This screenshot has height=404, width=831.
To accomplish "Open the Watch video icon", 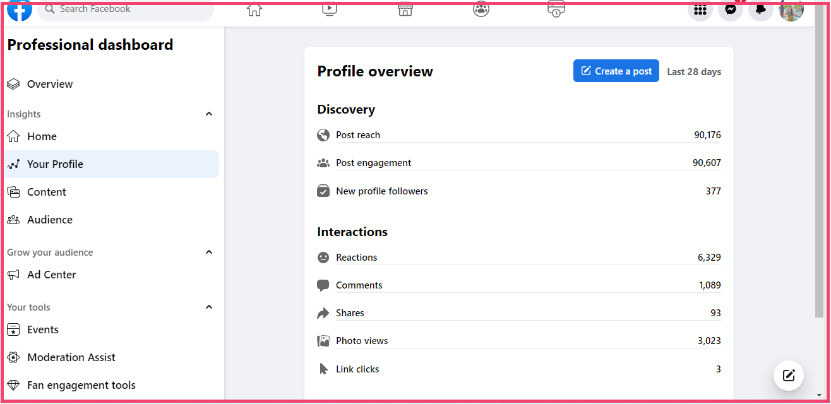I will pos(330,10).
